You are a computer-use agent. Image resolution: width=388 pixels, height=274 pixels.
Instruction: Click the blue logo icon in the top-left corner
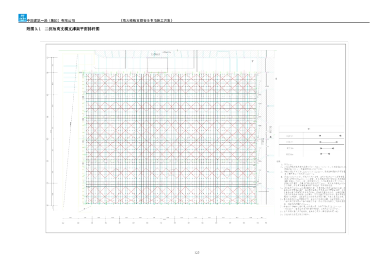21,18
